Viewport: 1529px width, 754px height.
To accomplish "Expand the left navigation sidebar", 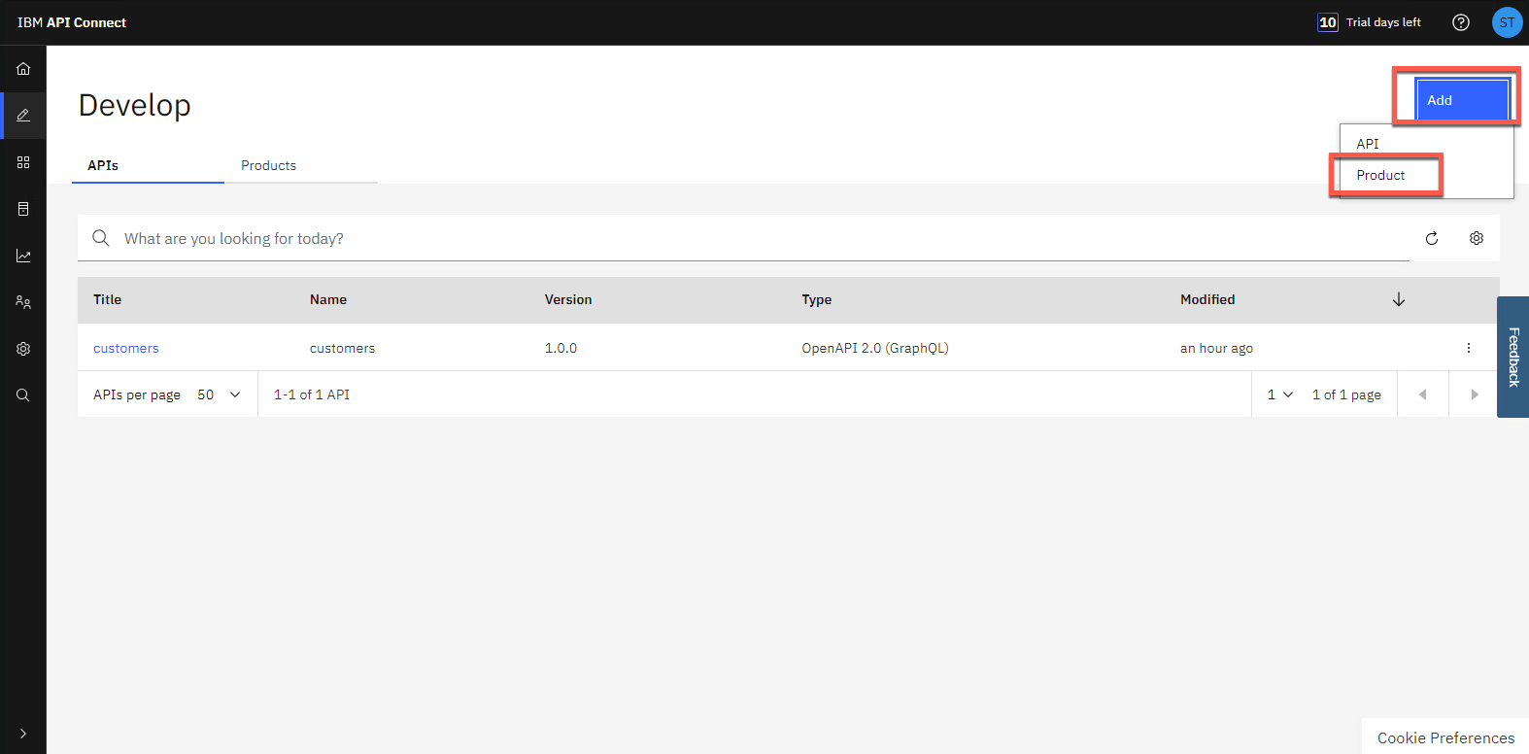I will (23, 734).
